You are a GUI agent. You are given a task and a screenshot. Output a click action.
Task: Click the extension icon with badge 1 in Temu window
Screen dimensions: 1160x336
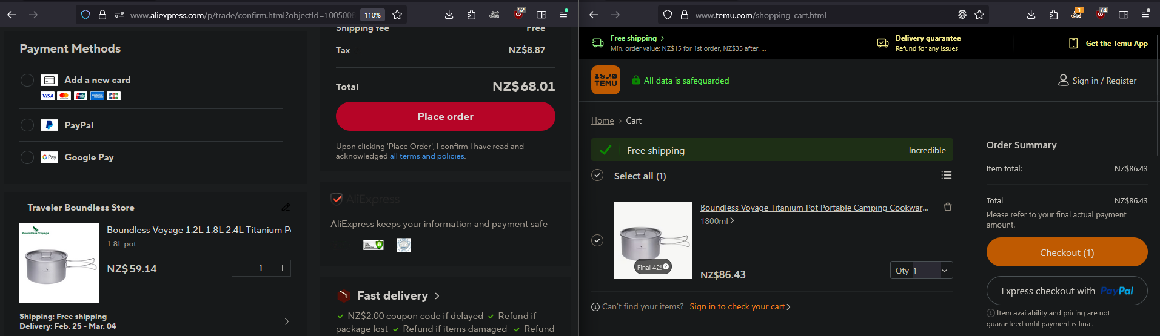pyautogui.click(x=1077, y=13)
